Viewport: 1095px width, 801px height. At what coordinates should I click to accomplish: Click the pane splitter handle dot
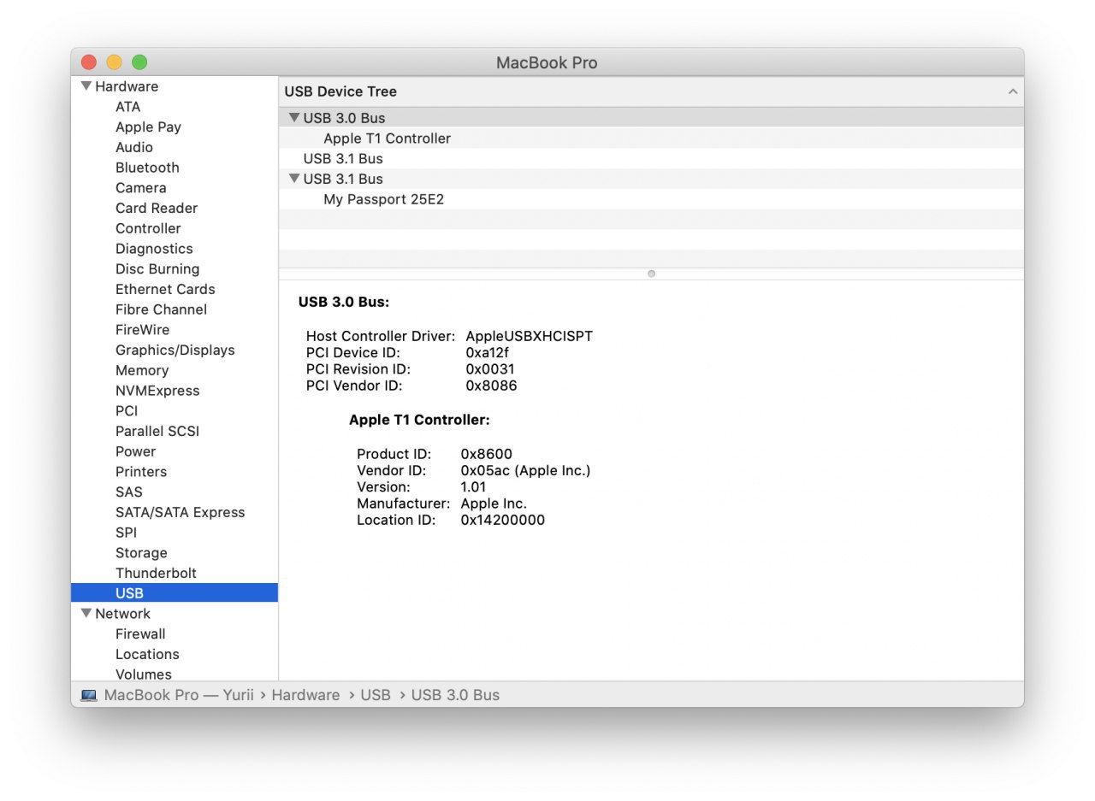[x=651, y=274]
